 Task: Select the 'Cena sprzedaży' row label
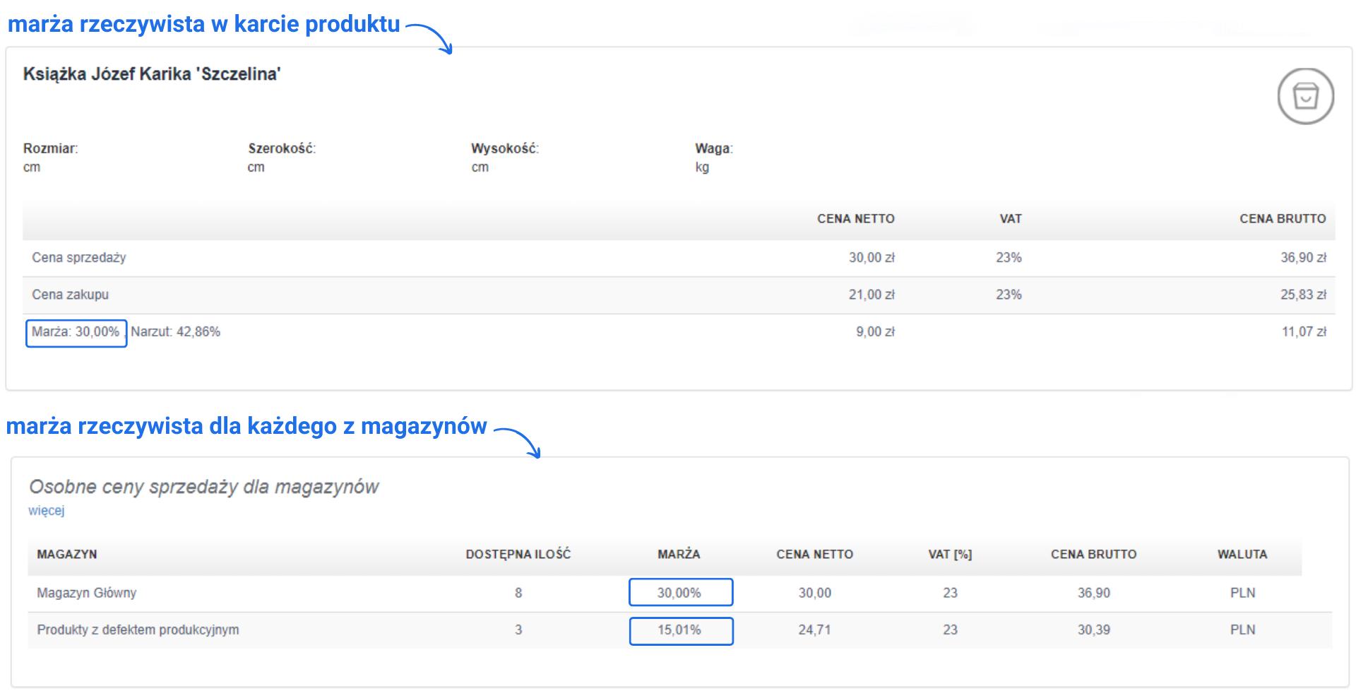[x=79, y=258]
